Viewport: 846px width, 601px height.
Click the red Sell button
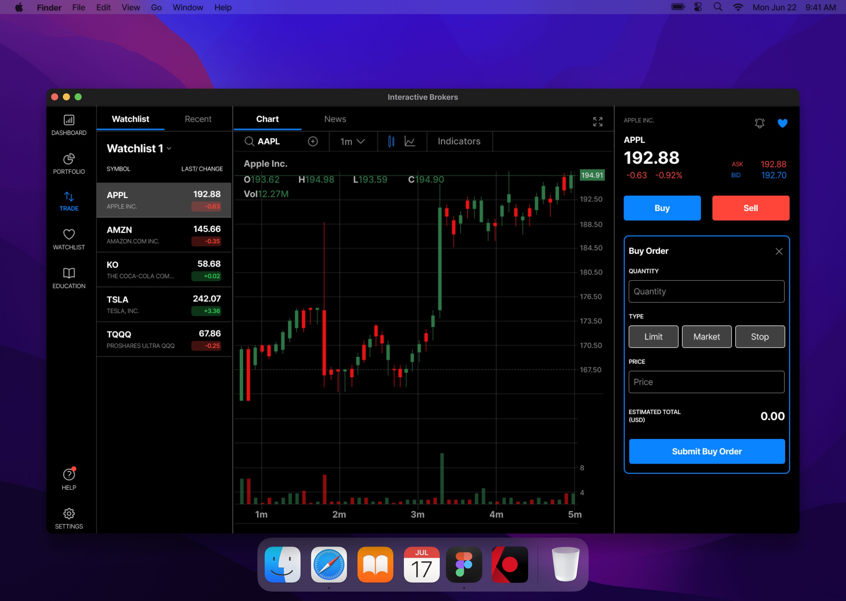tap(751, 207)
